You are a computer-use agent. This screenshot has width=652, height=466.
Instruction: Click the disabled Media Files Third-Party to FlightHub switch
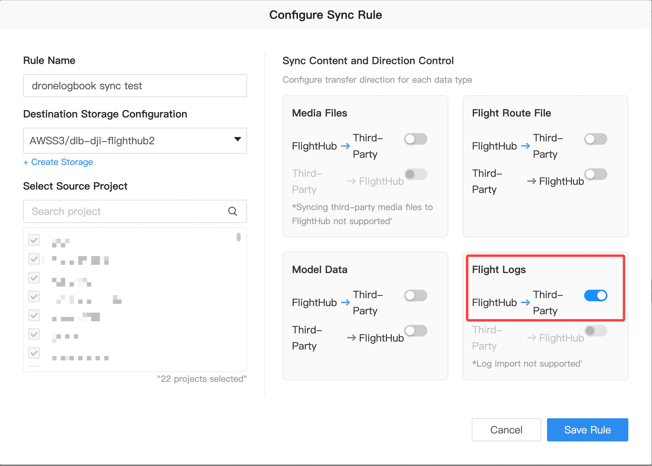[x=416, y=174]
